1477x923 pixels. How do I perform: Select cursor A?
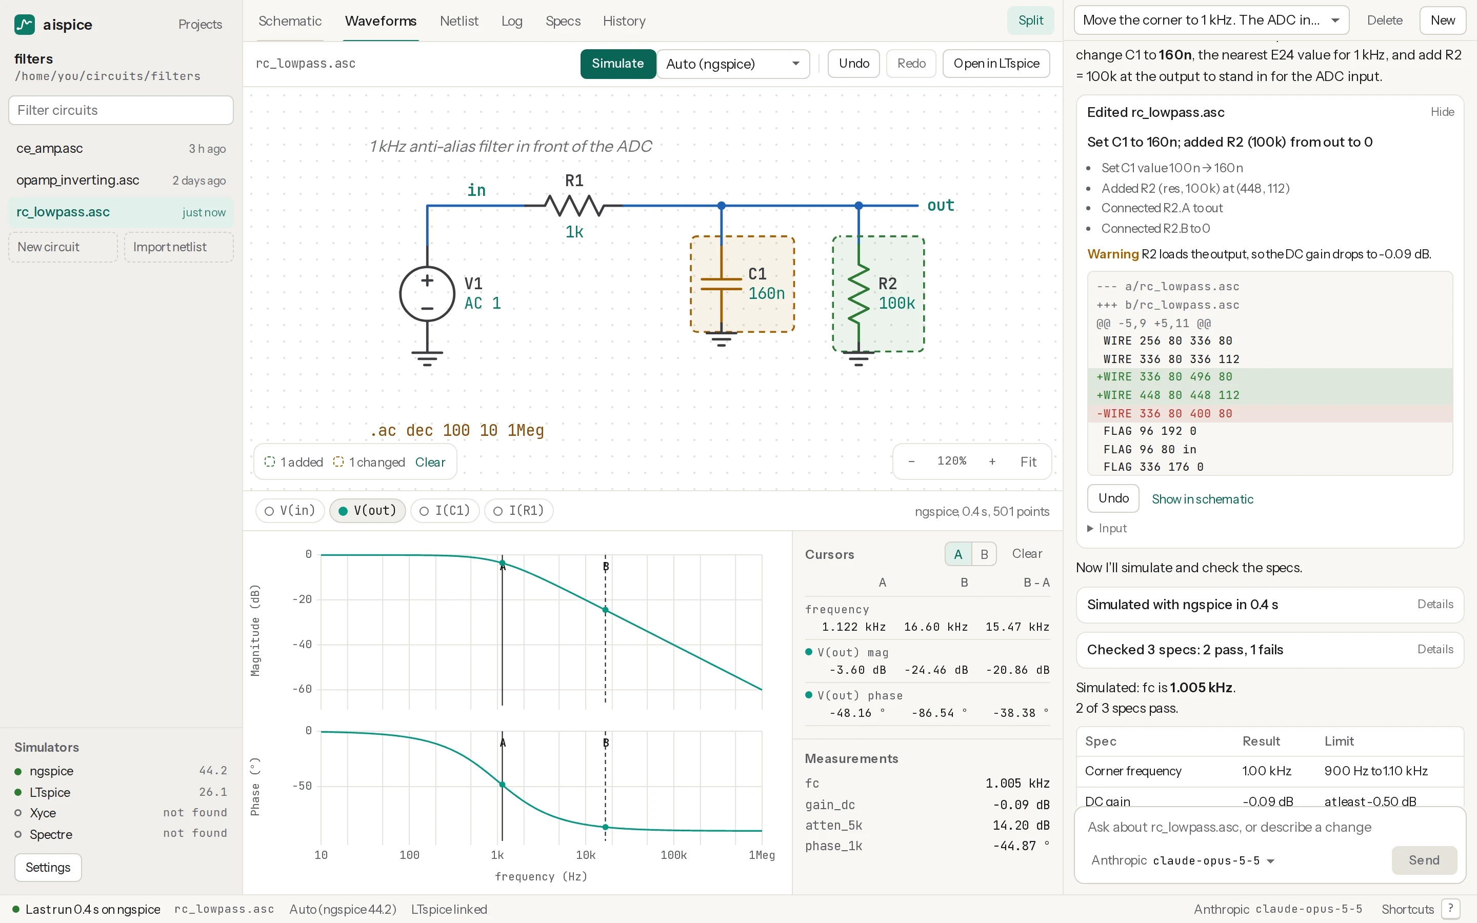958,554
